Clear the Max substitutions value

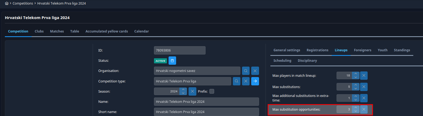[364, 87]
